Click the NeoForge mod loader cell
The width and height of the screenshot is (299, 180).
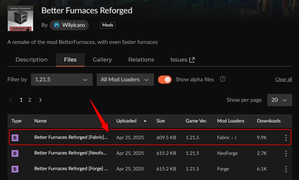(227, 153)
